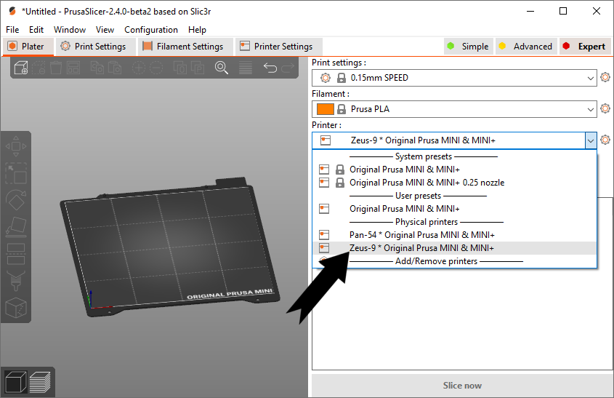Viewport: 614px width, 398px height.
Task: Select the Scale gizmo tool
Action: (x=16, y=173)
